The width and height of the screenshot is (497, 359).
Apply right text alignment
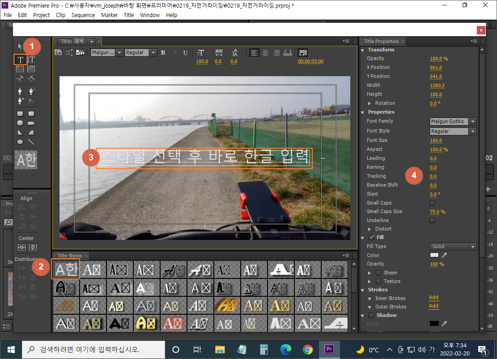(276, 53)
